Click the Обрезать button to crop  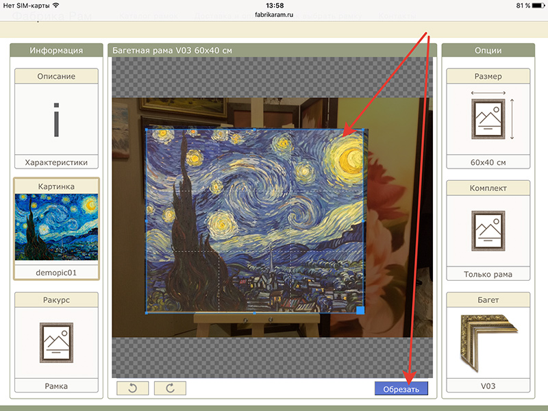pos(401,389)
